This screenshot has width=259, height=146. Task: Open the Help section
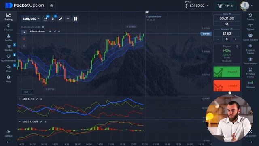coord(8,79)
